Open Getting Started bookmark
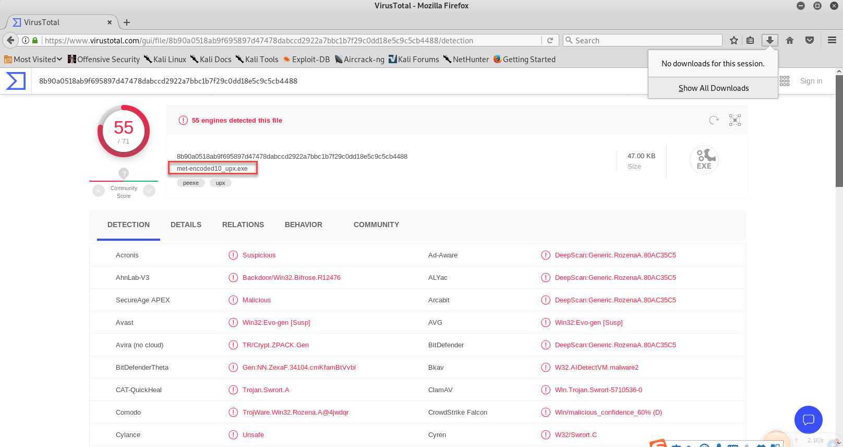This screenshot has height=447, width=843. [524, 59]
